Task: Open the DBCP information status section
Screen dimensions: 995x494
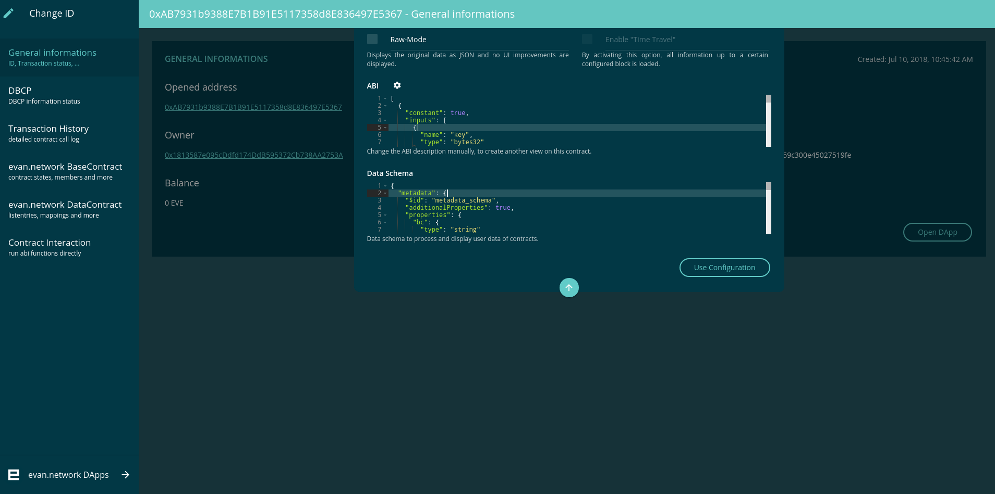Action: 69,95
